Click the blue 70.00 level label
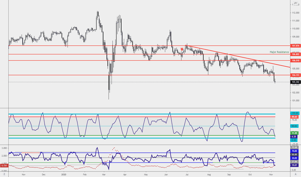Viewport: 301px width, 177px height. pos(294,151)
